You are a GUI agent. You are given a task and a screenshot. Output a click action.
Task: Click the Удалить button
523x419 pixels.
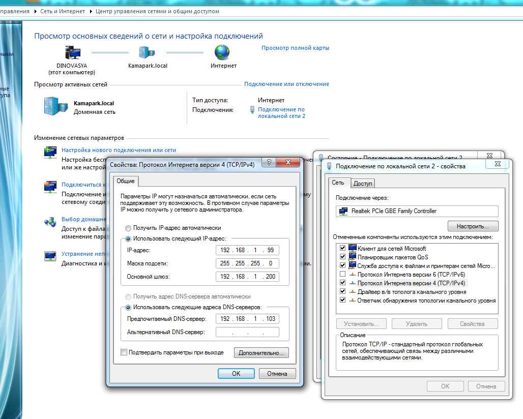coord(417,324)
